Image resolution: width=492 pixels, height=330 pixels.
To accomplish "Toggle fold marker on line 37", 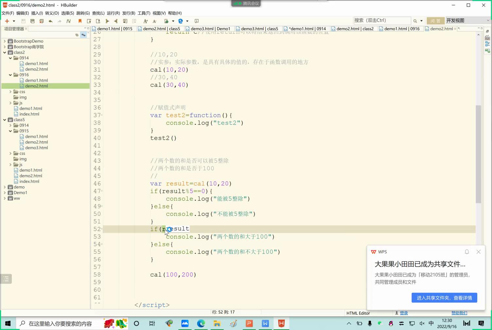I will 102,115.
